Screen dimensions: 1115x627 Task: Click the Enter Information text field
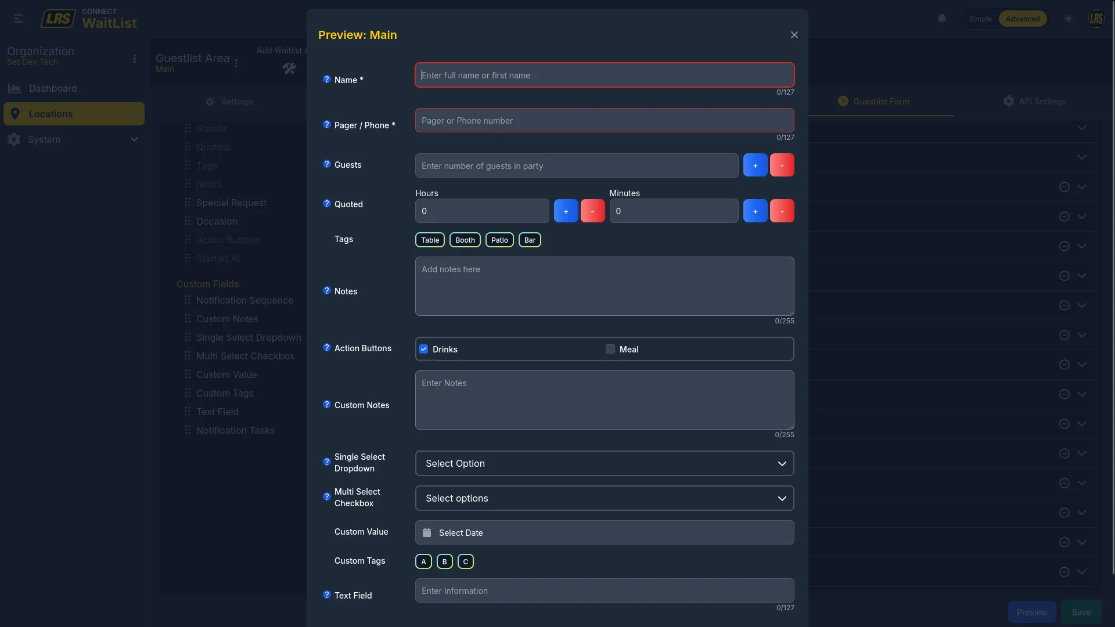pos(605,590)
